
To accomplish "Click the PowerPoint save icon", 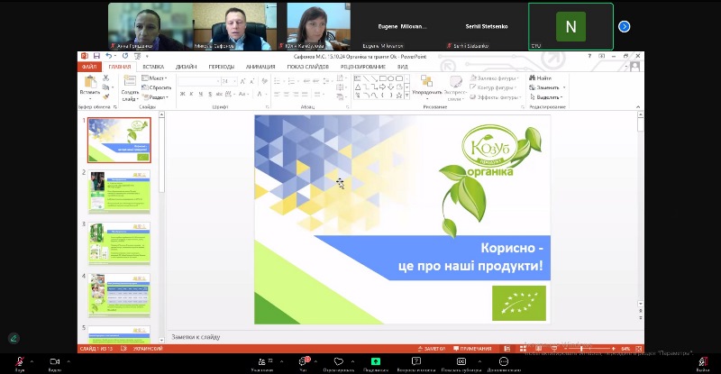I will pos(96,56).
